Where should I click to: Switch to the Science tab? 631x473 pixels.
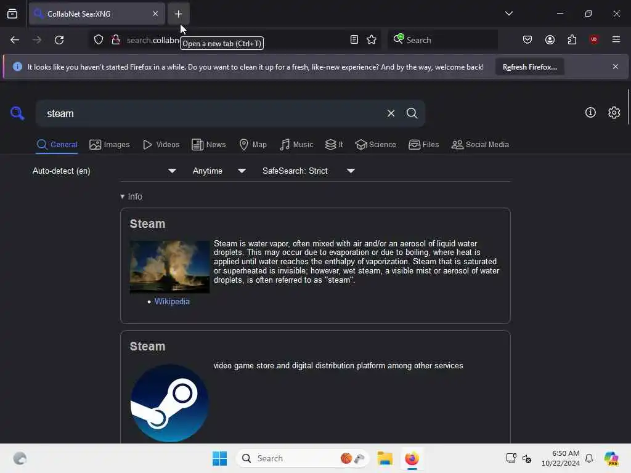[x=375, y=144]
